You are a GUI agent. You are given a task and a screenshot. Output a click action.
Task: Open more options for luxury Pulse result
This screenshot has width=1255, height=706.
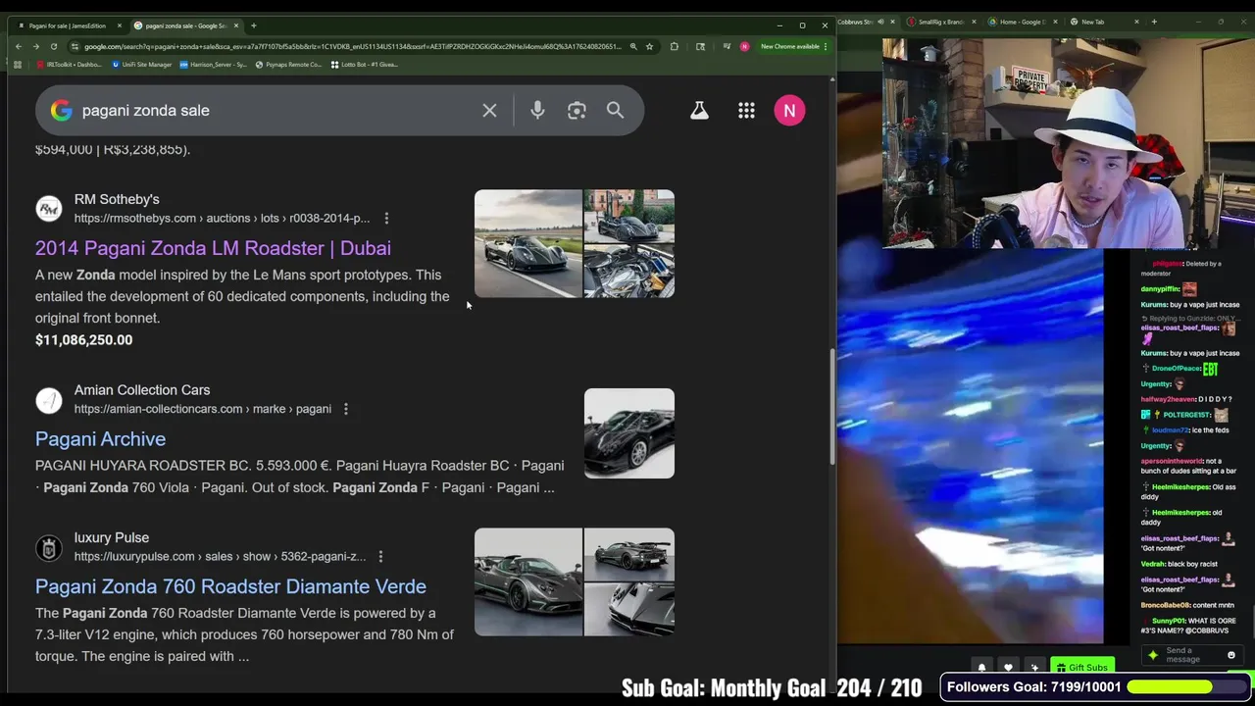point(380,557)
